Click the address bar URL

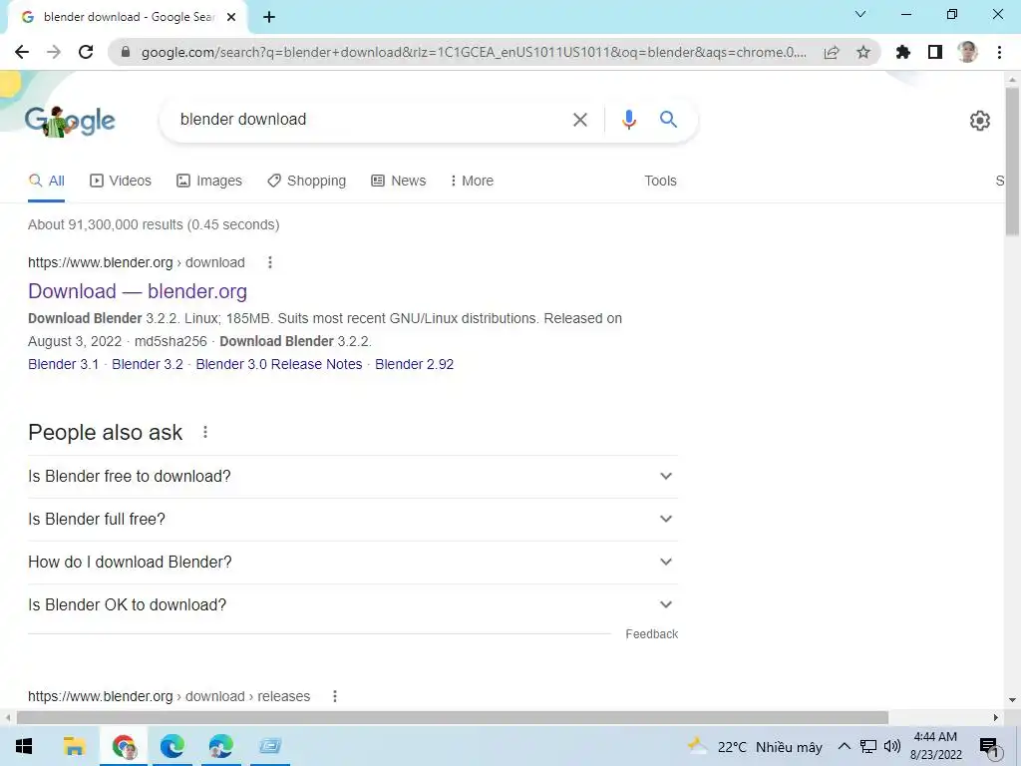pos(474,52)
